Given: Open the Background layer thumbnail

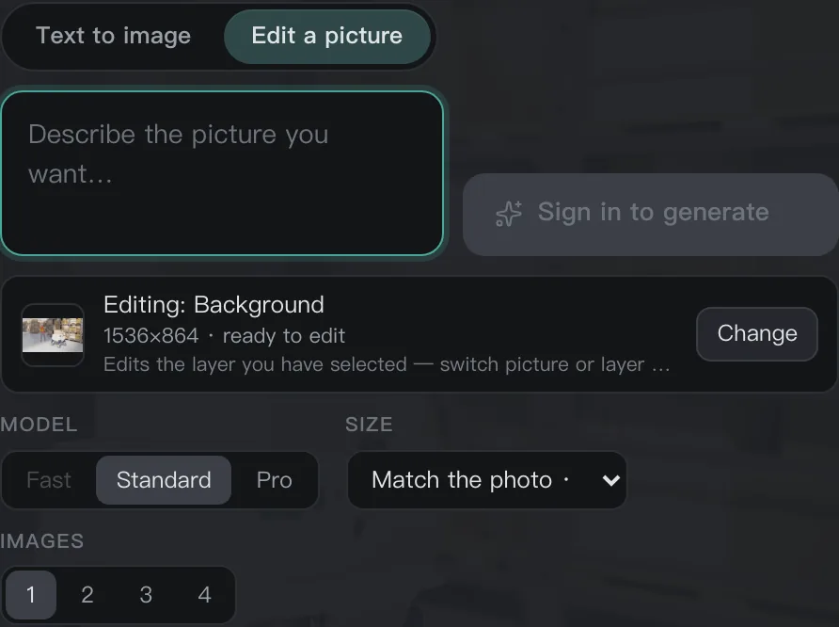Looking at the screenshot, I should 53,334.
